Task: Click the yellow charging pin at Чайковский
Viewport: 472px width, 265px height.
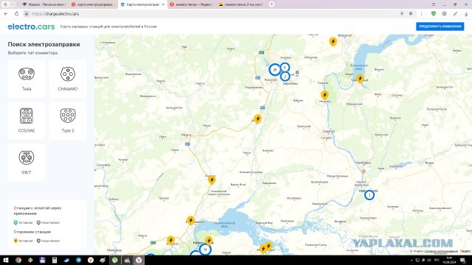Action: [x=360, y=79]
